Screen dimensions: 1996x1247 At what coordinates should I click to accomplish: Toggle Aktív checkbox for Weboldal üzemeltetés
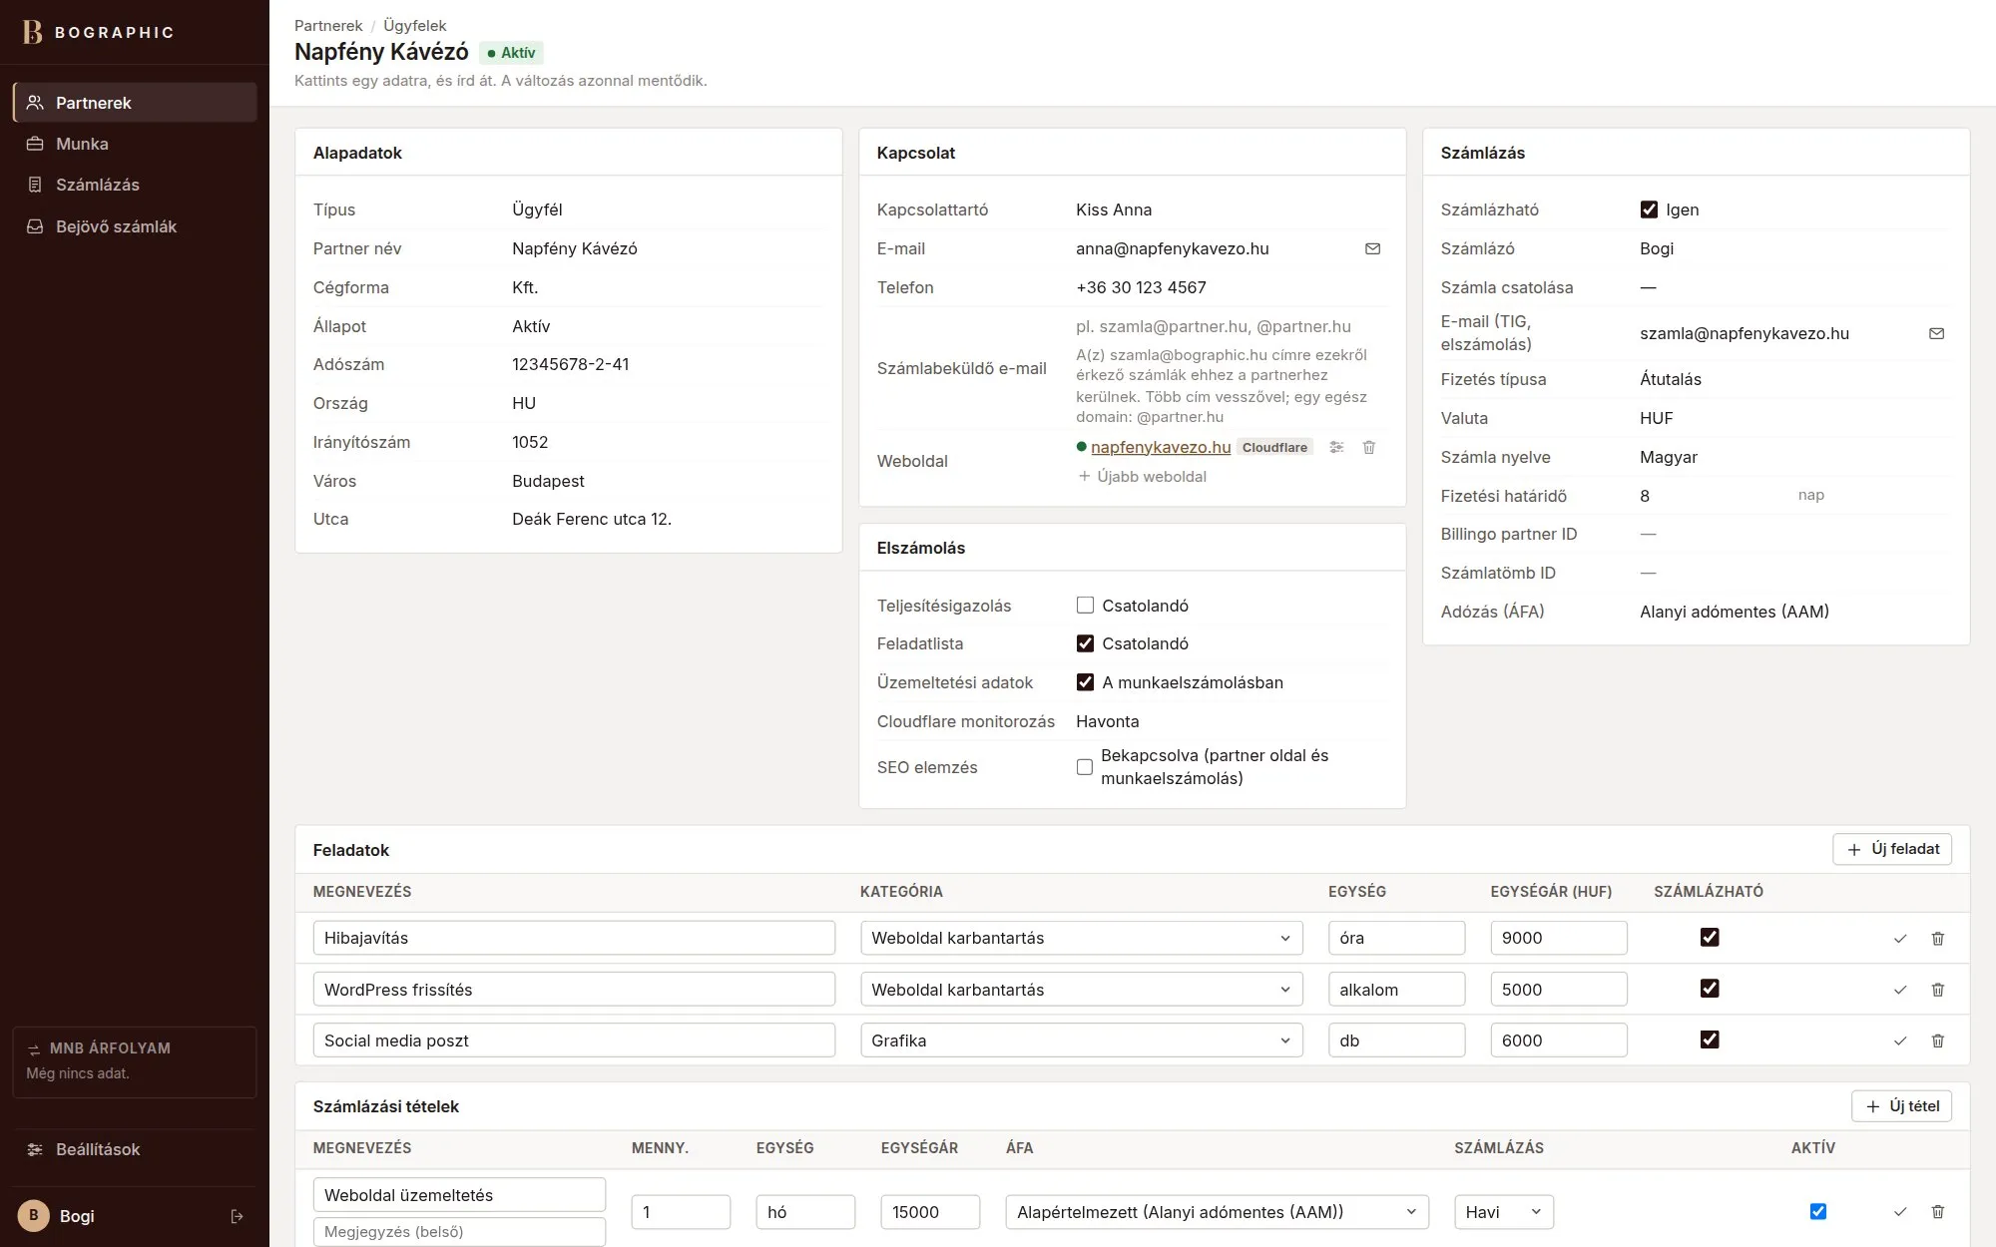point(1818,1211)
